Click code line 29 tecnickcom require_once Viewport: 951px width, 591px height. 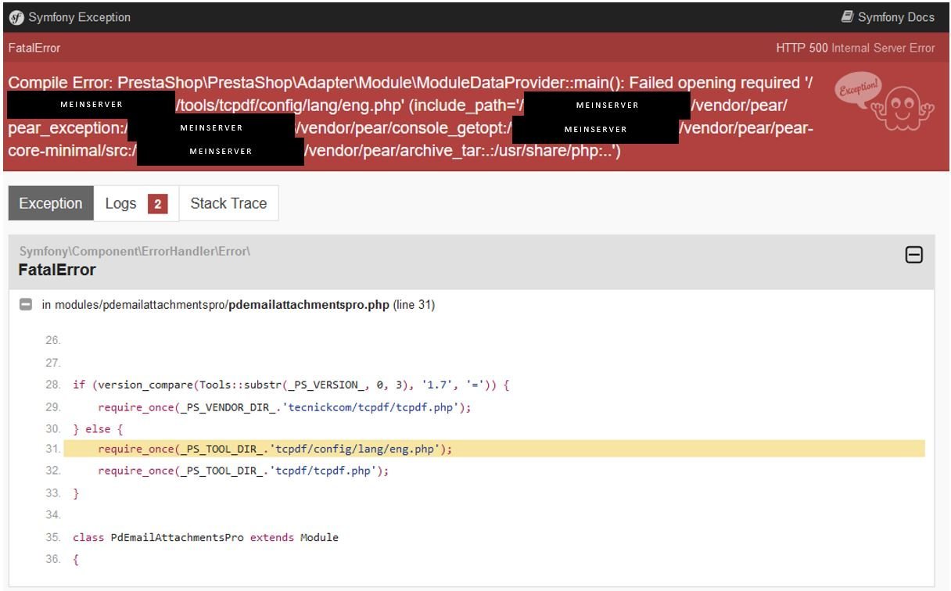click(x=285, y=407)
